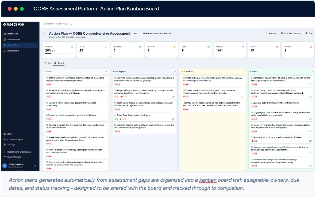Open Settings in the sidebar

[x=11, y=145]
